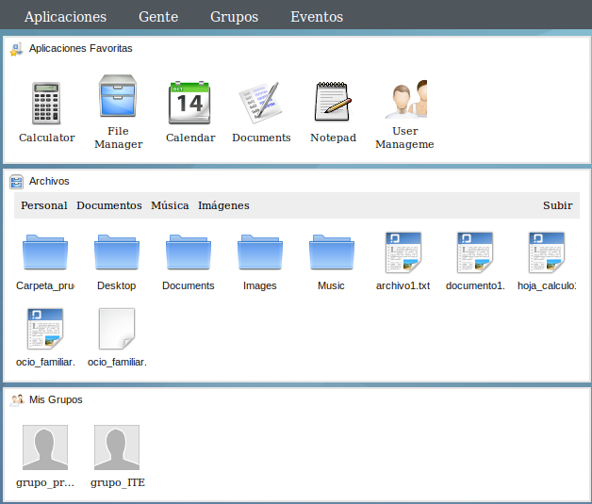The height and width of the screenshot is (504, 592).
Task: Open the Images folder
Action: point(260,252)
